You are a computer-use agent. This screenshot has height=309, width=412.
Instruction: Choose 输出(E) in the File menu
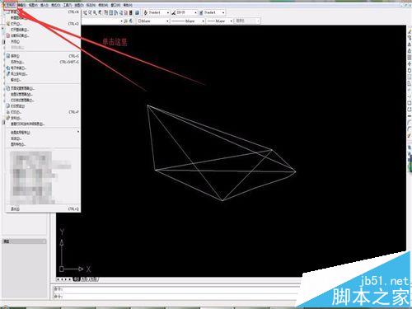click(x=43, y=80)
